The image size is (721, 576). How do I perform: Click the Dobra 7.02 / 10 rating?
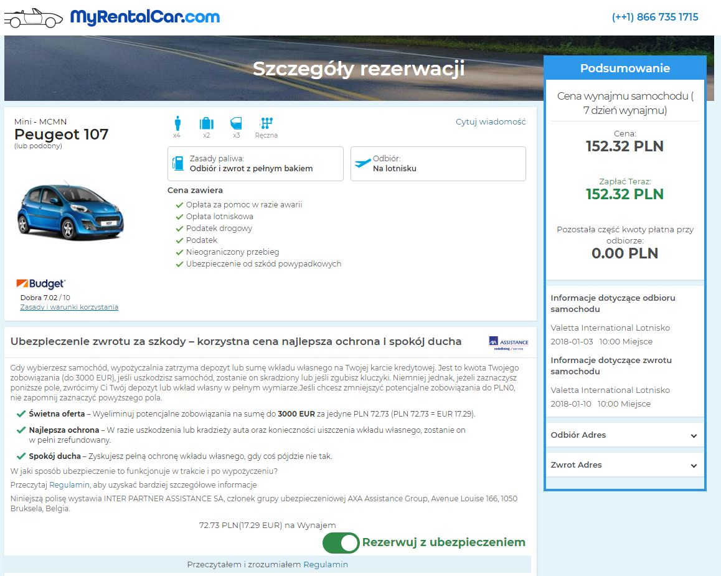45,298
